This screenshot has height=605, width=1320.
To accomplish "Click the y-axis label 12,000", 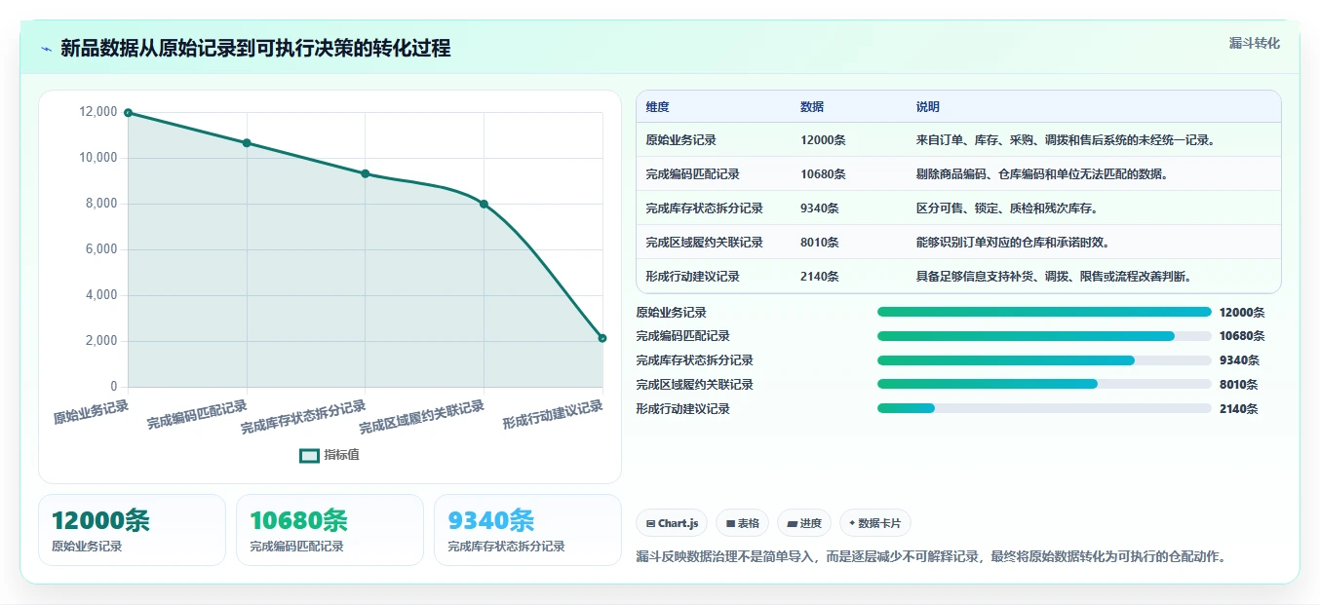I will (97, 112).
